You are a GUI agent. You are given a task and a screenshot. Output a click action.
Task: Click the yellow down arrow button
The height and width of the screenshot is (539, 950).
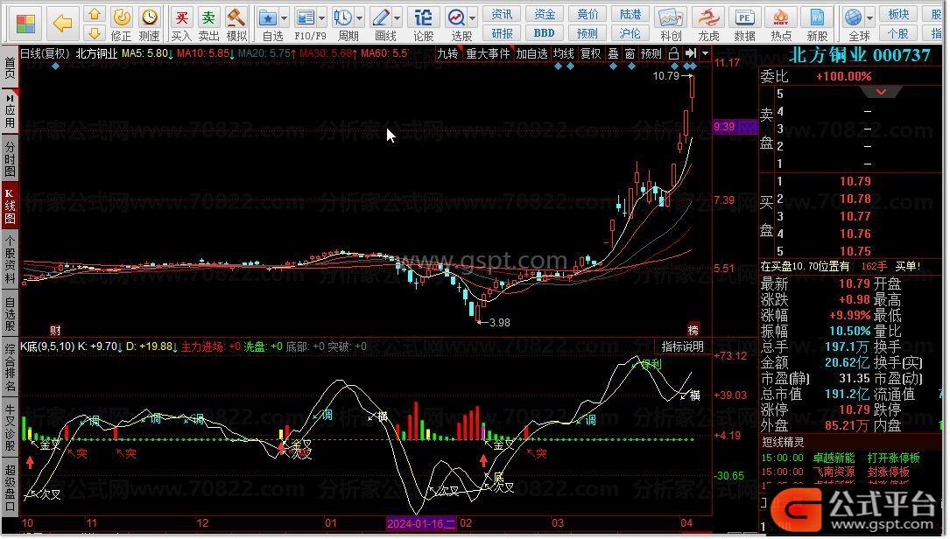click(x=94, y=32)
